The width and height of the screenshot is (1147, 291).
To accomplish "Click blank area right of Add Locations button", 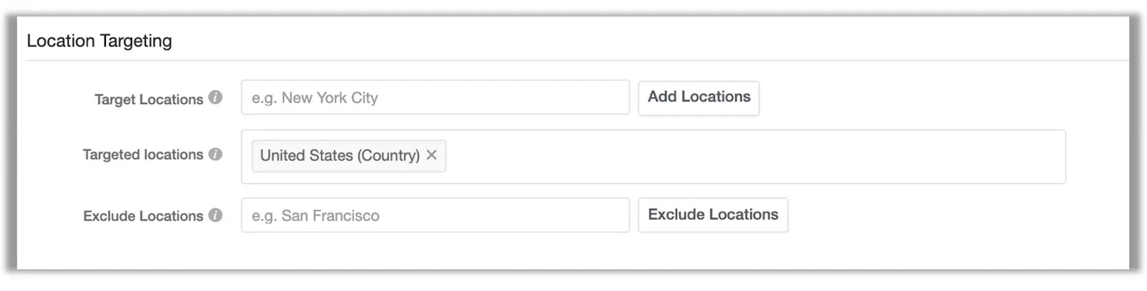I will point(921,98).
